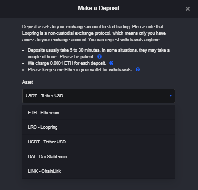Click the Asset field showing USDT - Tether USD
Screen dimensions: 198x190
coord(99,96)
